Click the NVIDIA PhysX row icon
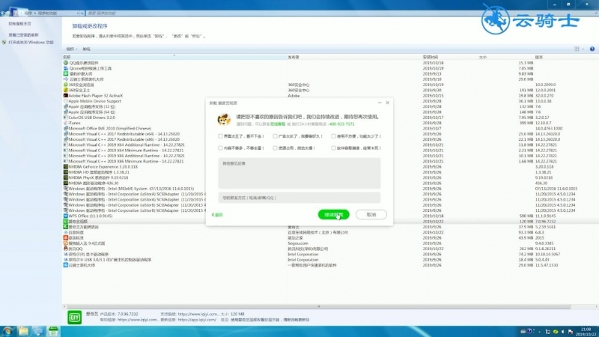The height and width of the screenshot is (337, 599). (x=66, y=177)
